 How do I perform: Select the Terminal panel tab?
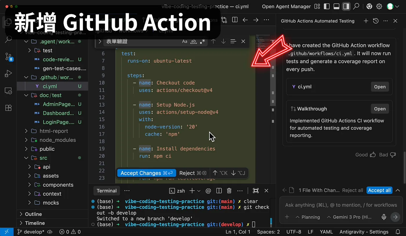pos(107,191)
